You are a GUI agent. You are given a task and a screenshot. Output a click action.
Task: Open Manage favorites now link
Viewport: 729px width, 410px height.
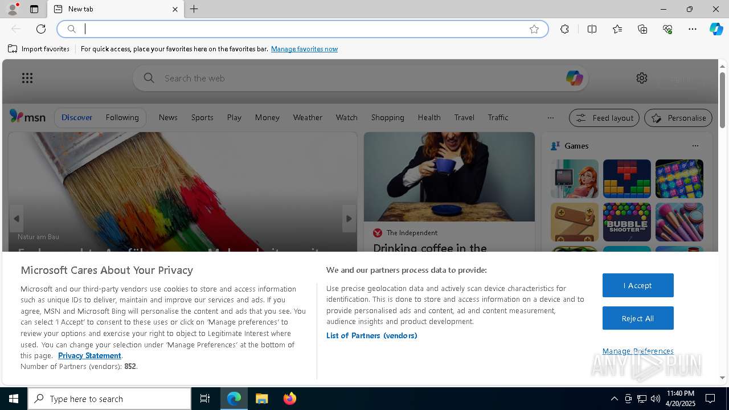304,49
